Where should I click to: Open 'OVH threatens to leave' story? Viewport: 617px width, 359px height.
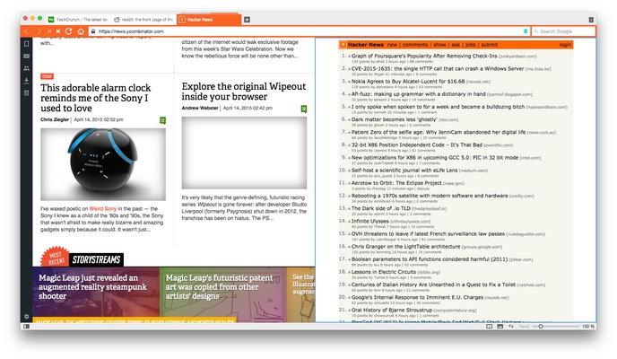point(428,234)
